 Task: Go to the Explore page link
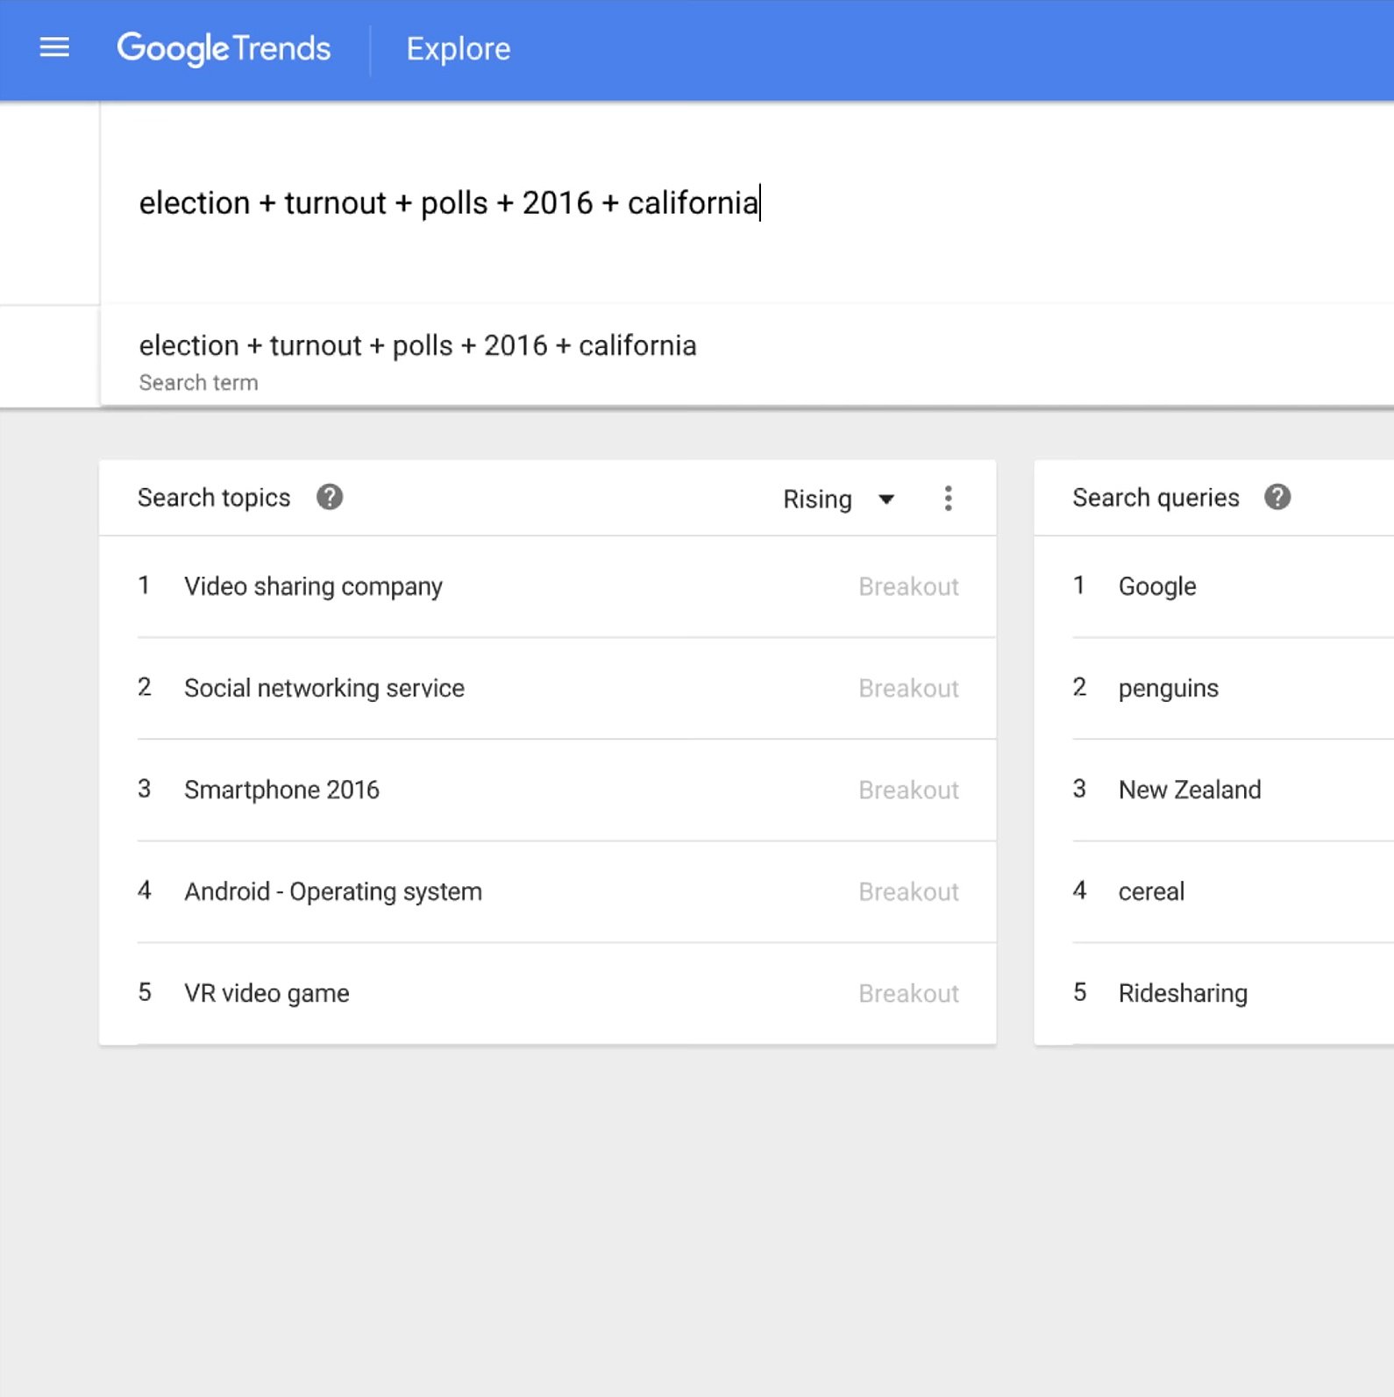click(459, 49)
